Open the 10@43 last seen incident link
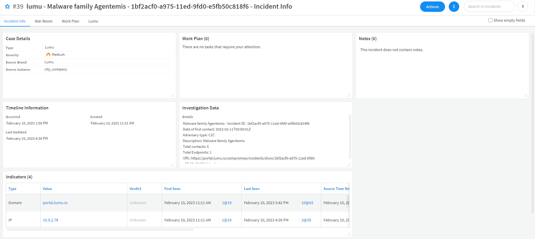This screenshot has height=239, width=535. point(307,203)
